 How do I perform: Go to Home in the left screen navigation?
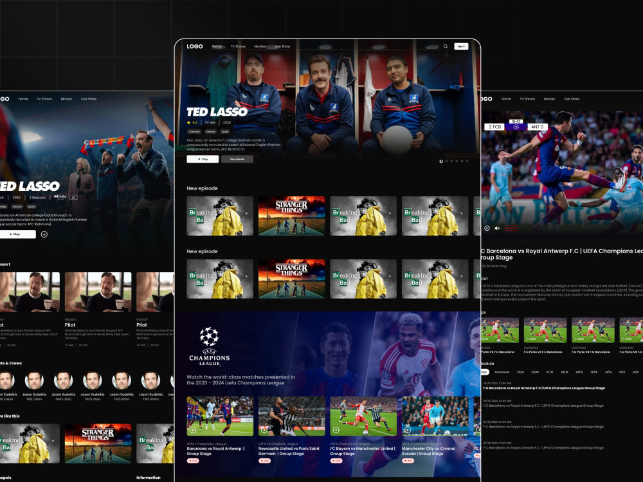(23, 99)
